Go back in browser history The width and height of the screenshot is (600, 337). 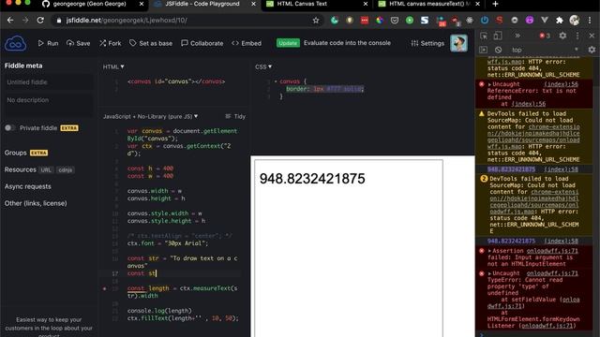click(x=10, y=21)
